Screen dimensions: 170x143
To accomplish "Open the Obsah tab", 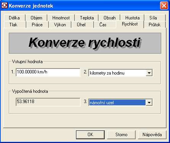I will (110, 18).
